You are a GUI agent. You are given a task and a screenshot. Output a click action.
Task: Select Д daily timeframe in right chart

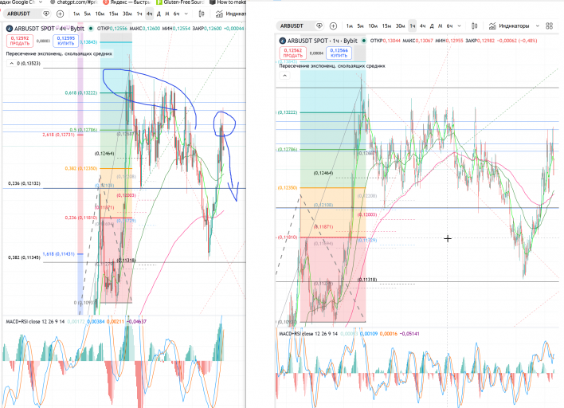coord(432,26)
